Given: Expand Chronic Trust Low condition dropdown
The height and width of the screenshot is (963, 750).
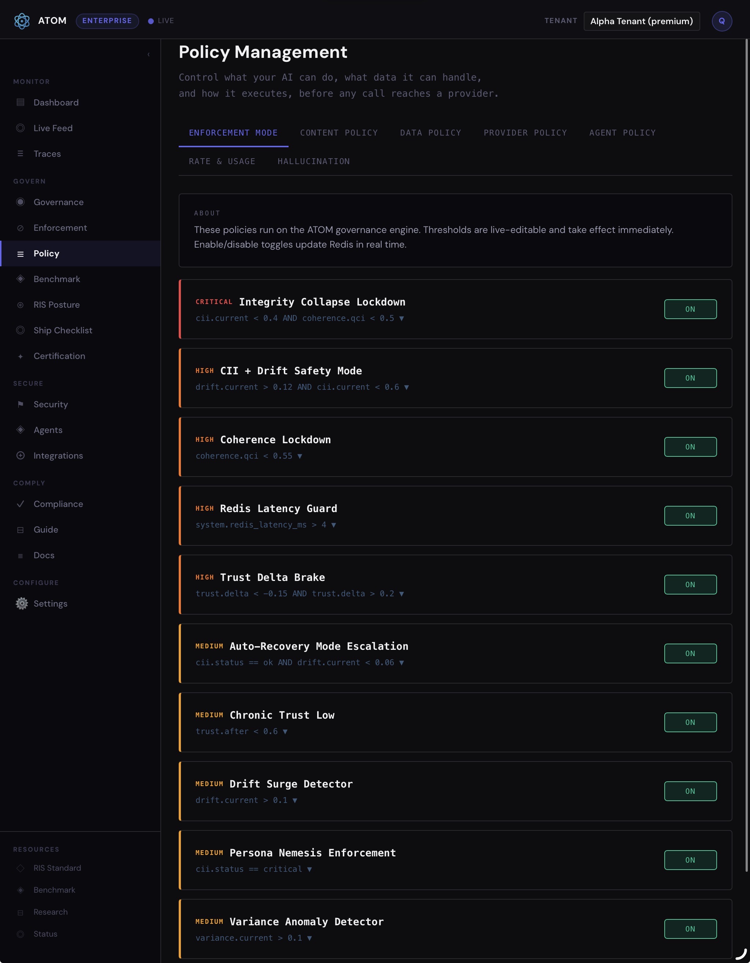Looking at the screenshot, I should [285, 731].
